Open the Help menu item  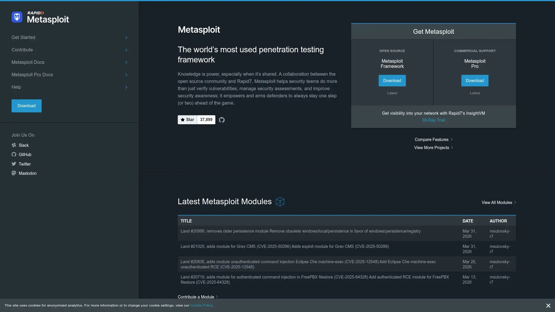pos(16,87)
